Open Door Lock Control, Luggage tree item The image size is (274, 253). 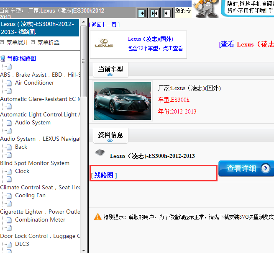click(x=40, y=236)
